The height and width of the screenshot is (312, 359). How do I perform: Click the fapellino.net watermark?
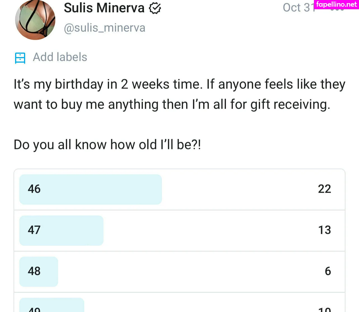click(336, 4)
